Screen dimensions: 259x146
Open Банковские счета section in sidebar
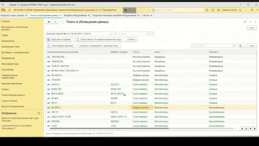pyautogui.click(x=11, y=47)
